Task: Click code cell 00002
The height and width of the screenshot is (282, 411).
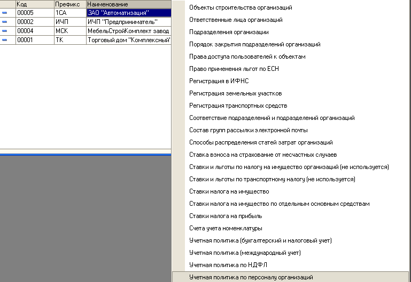Action: coord(35,22)
